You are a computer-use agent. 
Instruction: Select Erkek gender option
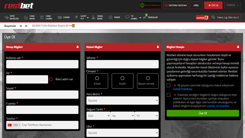pyautogui.click(x=97, y=81)
